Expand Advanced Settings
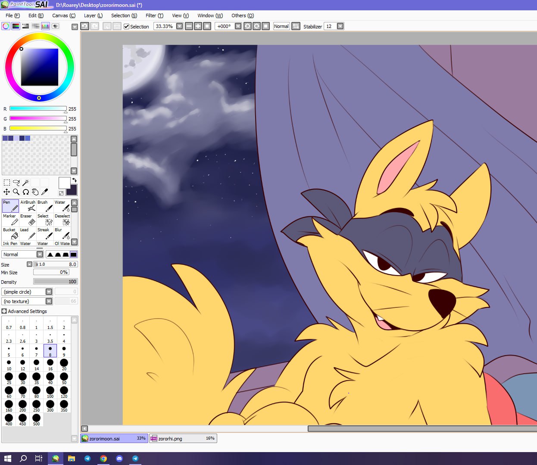The width and height of the screenshot is (537, 465). (x=4, y=311)
